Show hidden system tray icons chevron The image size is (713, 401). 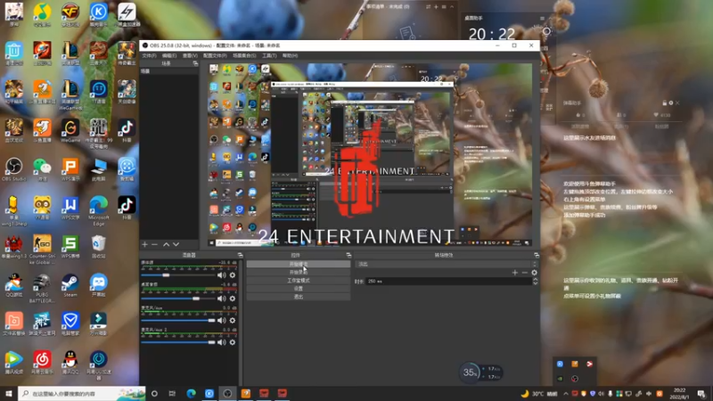[x=566, y=394]
